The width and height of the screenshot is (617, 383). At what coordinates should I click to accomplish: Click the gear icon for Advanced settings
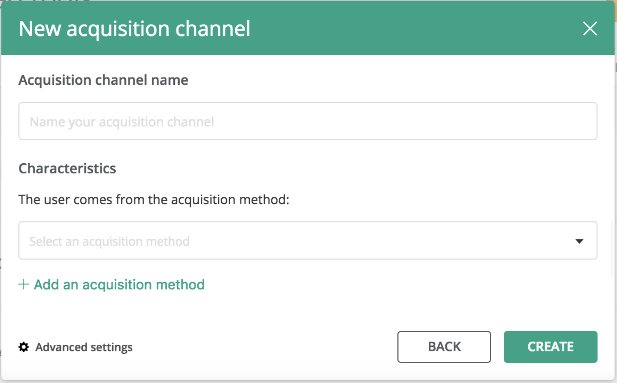click(x=24, y=347)
